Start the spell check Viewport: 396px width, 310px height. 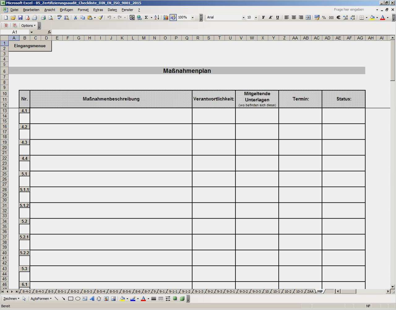(x=59, y=17)
